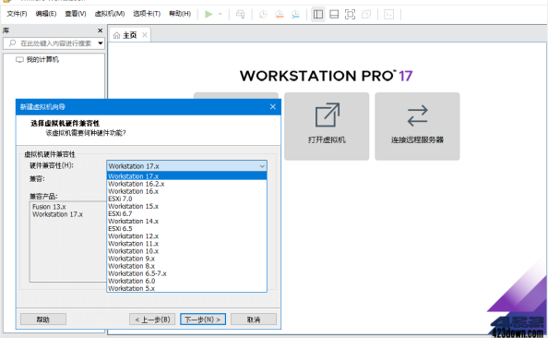Expand the power options arrow beside play
Image resolution: width=548 pixels, height=338 pixels.
tap(220, 14)
